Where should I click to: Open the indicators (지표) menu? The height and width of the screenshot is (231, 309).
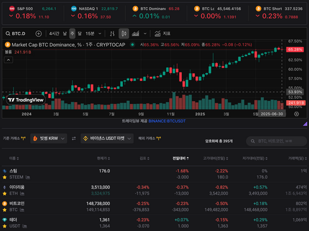click(x=162, y=33)
